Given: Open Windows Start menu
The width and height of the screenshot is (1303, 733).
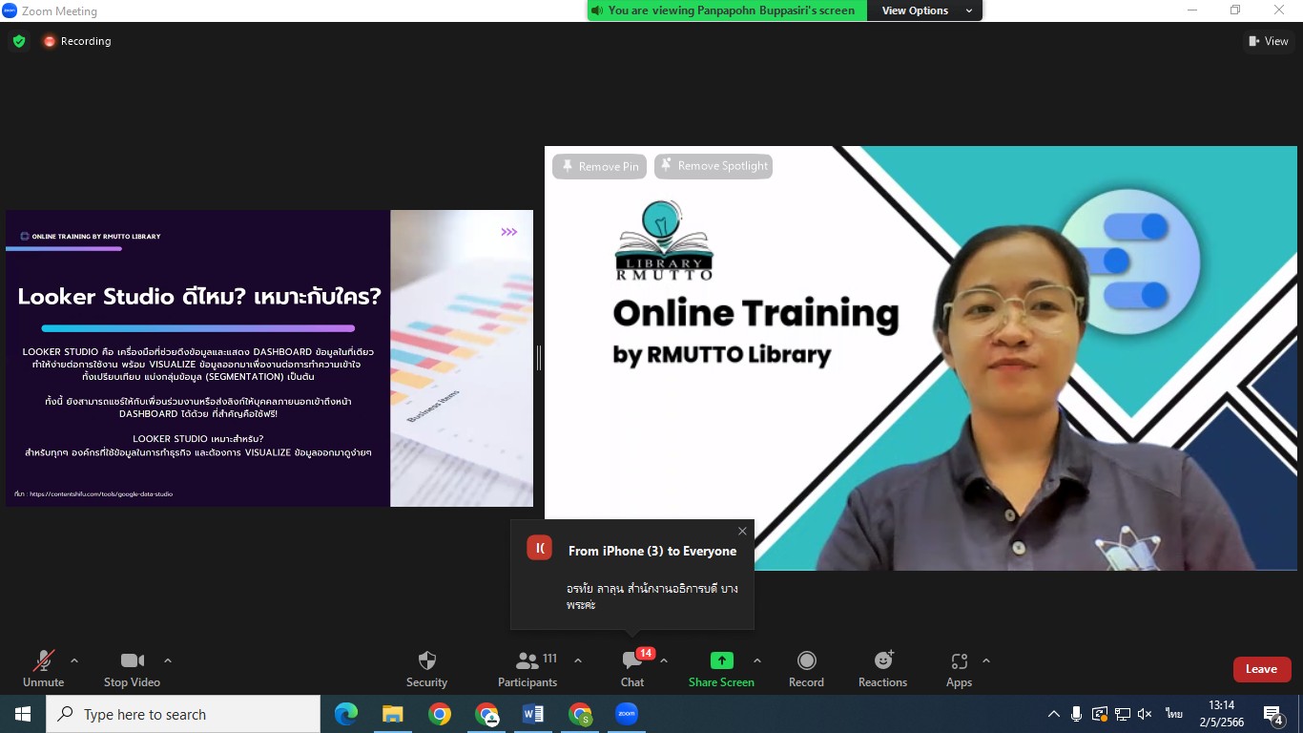Looking at the screenshot, I should click(22, 714).
